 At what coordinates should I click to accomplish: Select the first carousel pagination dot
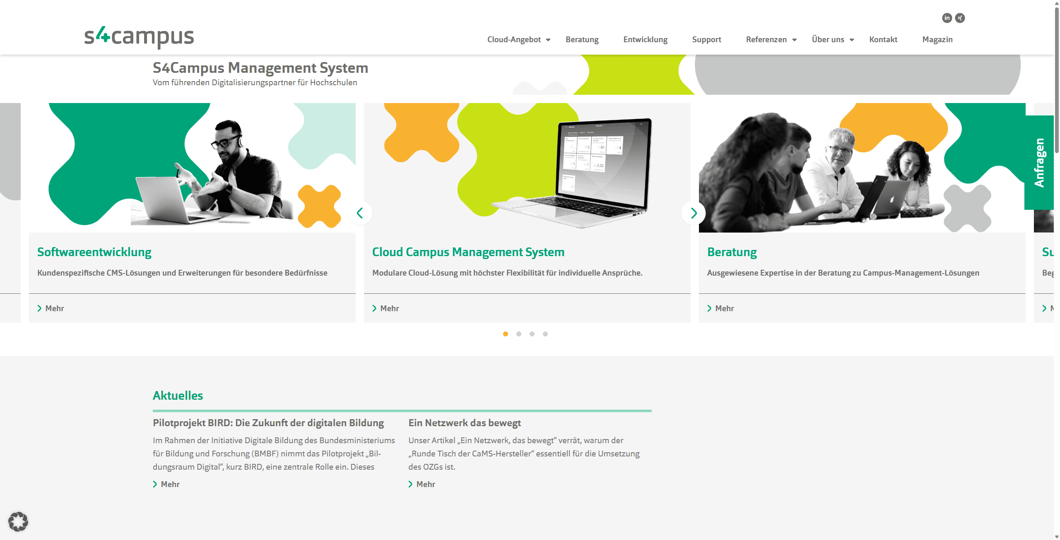pyautogui.click(x=506, y=334)
